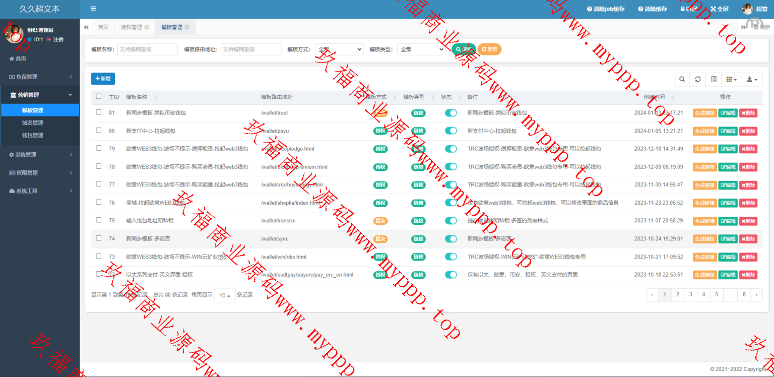Select the checkbox for row ID 80
This screenshot has width=774, height=377.
pyautogui.click(x=99, y=131)
